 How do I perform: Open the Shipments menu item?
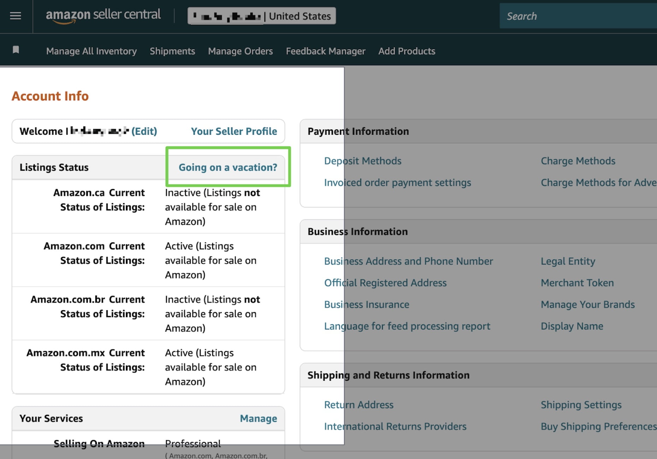pos(172,51)
